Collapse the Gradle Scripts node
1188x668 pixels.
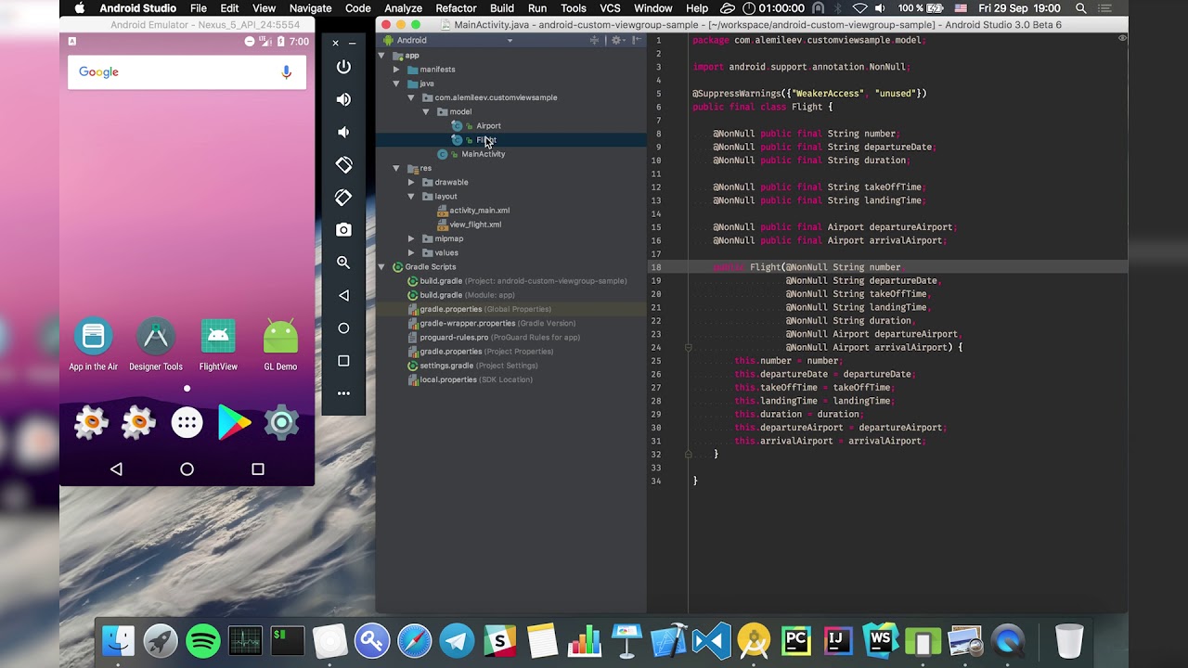(x=381, y=266)
